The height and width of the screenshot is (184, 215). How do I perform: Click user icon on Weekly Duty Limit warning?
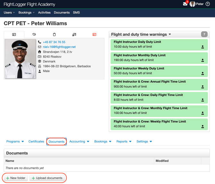point(202,73)
